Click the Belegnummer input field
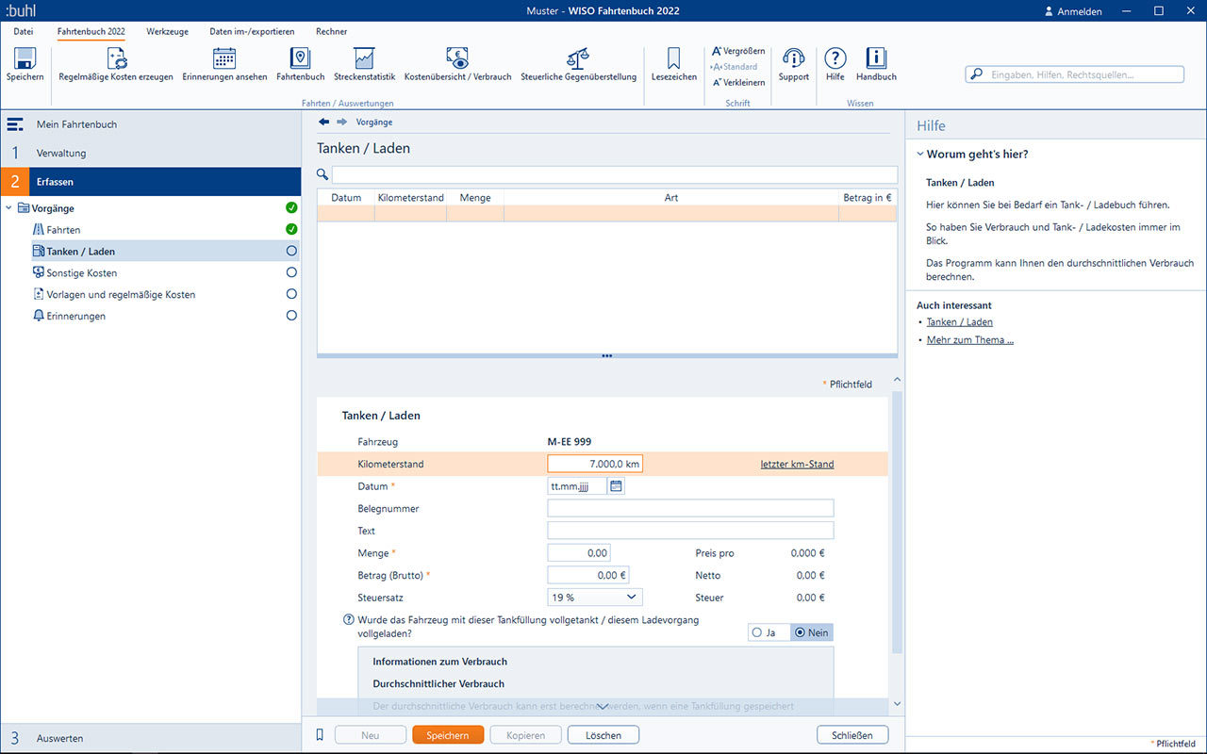 (x=690, y=508)
